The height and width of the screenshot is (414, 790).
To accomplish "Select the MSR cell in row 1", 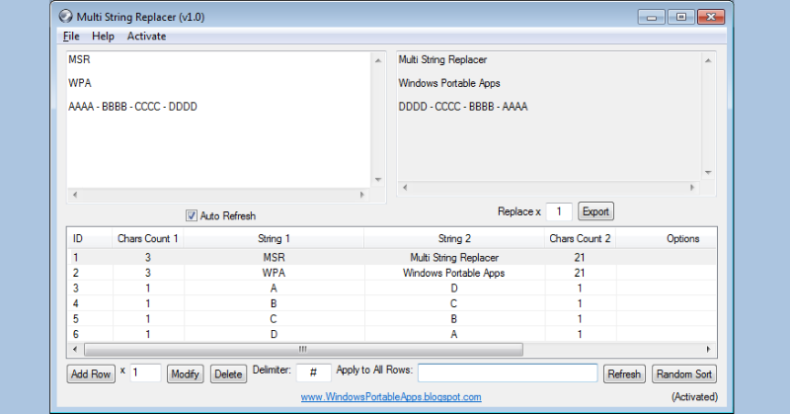I will 274,258.
